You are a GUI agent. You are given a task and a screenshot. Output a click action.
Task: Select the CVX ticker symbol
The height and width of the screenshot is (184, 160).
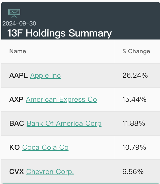[x=17, y=172]
